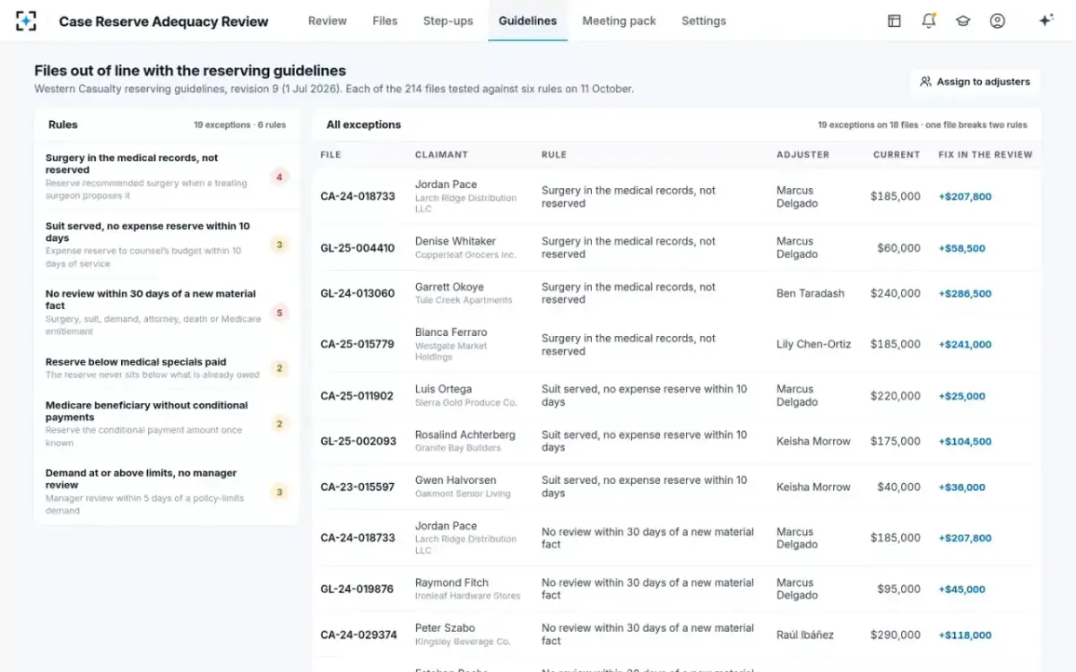Screen dimensions: 1076x672
Task: Select the Surgery in the medical records rule
Action: tap(167, 177)
